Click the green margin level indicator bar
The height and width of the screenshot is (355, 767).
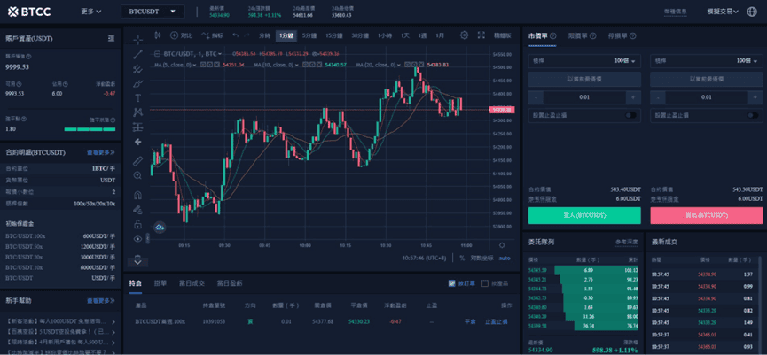(90, 129)
